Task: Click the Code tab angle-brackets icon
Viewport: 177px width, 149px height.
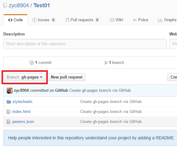Action: coord(10,20)
